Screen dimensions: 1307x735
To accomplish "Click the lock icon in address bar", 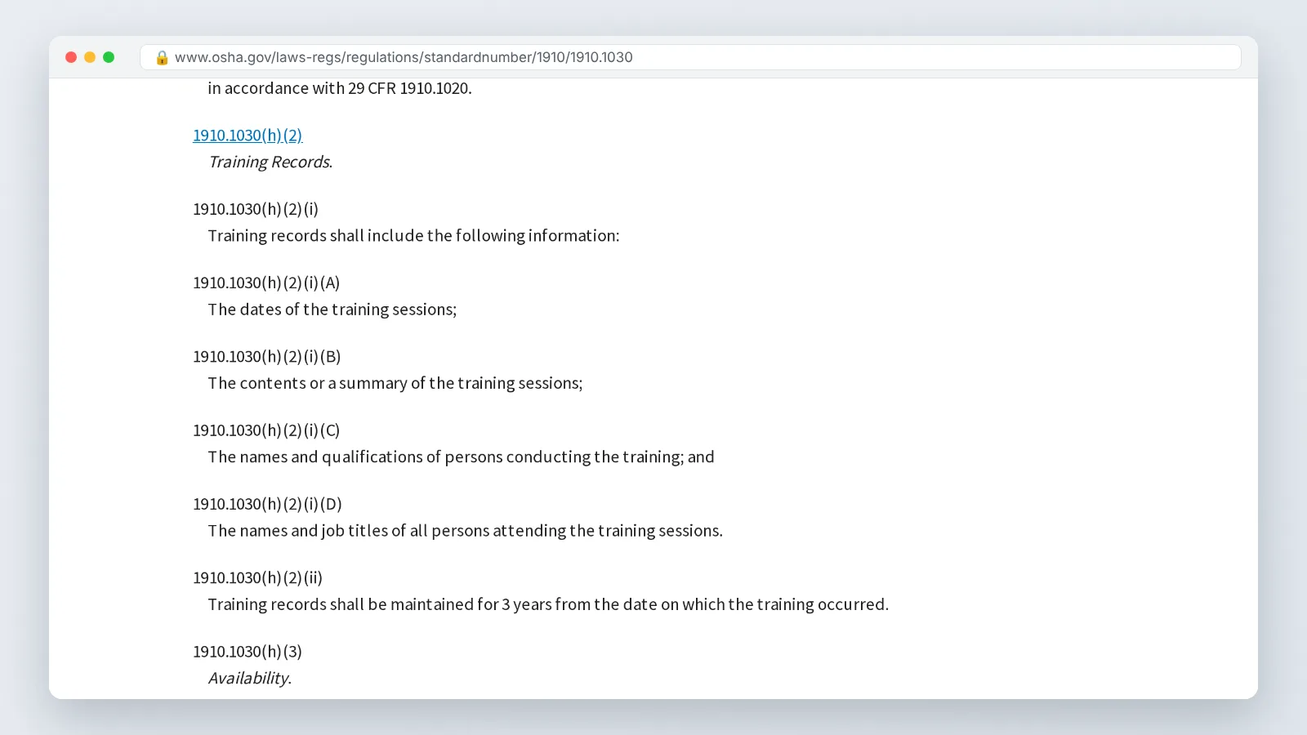I will pyautogui.click(x=162, y=57).
